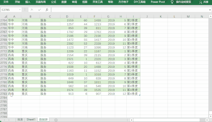The width and height of the screenshot is (212, 122).
Task: Click the 操作说明搜索 search box
Action: coord(183,2)
